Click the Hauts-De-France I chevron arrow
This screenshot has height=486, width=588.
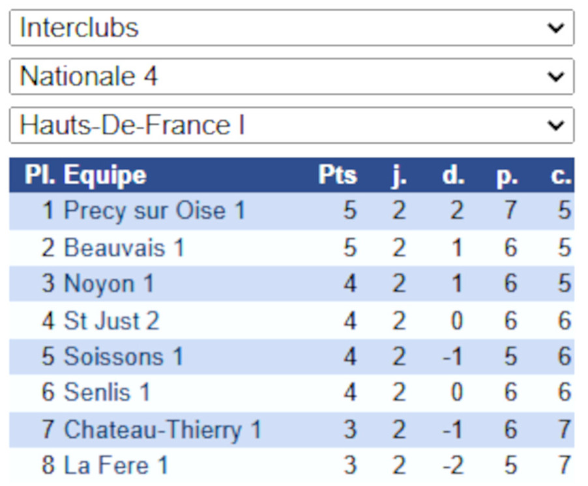coord(555,126)
